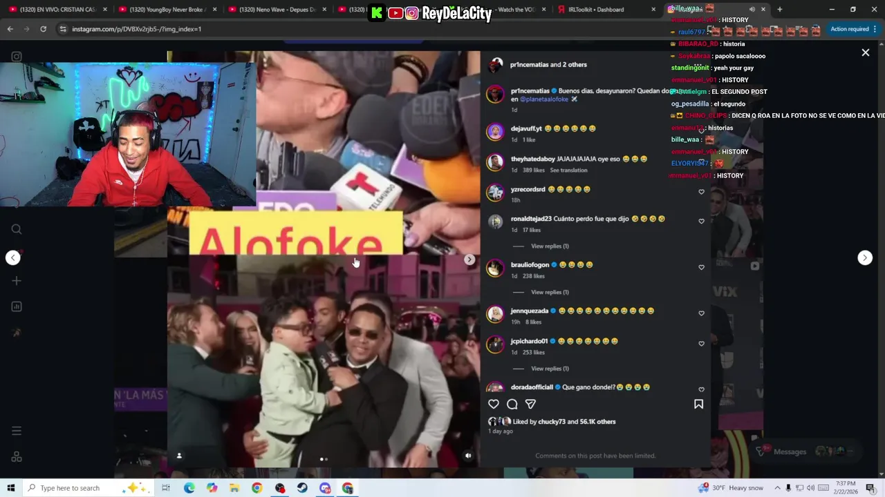Like jcpichardo01's comment
Viewport: 885px width, 497px height.
click(701, 344)
